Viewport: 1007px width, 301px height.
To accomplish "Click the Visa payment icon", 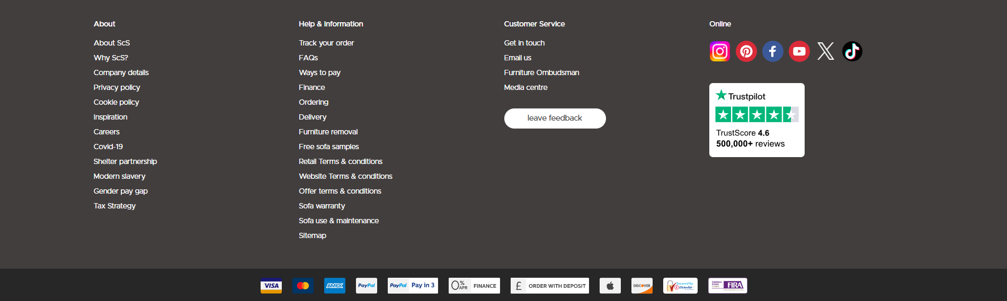I will (271, 286).
